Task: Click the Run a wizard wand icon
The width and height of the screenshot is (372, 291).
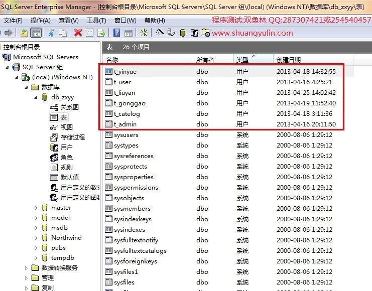Action: coord(159,32)
